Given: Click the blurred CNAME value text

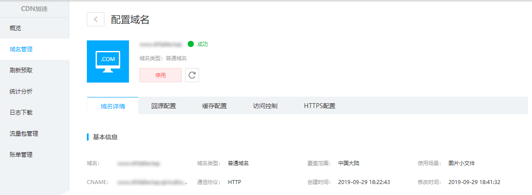Looking at the screenshot, I should pos(151,182).
